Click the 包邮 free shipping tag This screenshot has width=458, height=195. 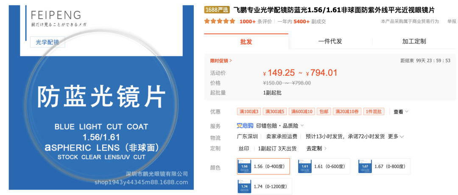[x=324, y=112]
